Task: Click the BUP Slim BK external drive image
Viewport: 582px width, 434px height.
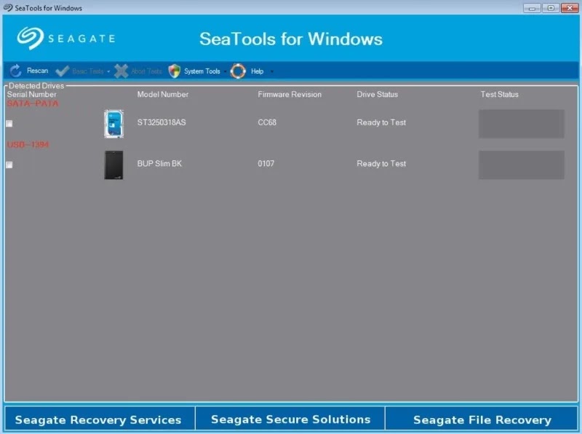Action: coord(113,165)
